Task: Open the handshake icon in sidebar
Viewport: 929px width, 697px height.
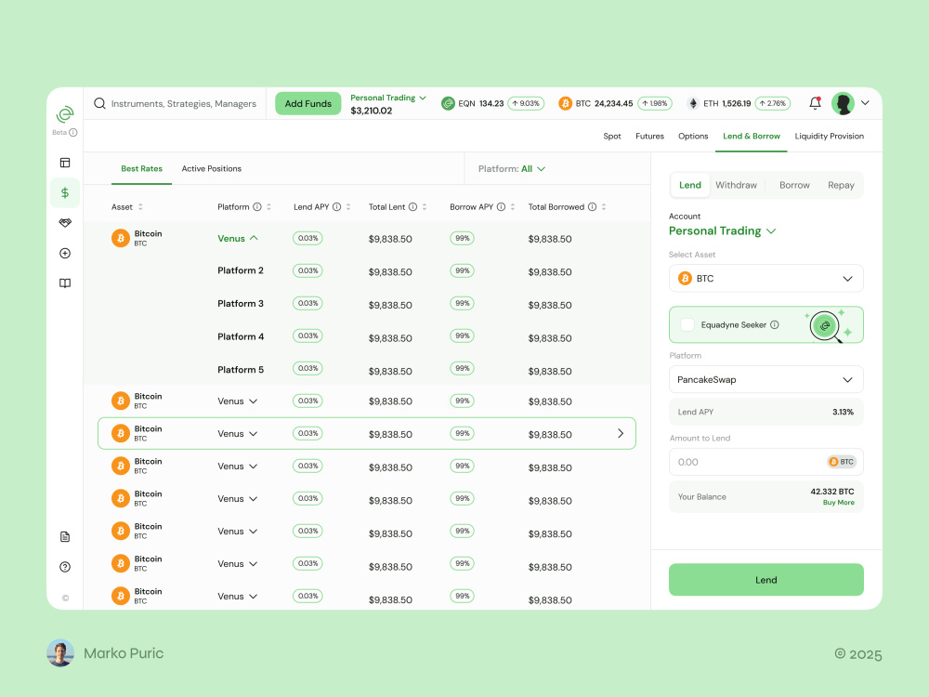Action: (x=65, y=223)
